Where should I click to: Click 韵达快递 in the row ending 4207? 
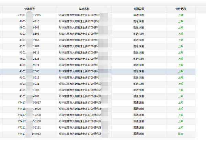(x=139, y=96)
